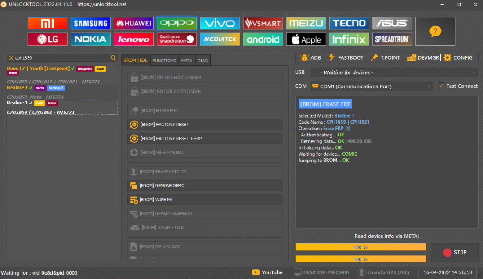Screen dimensions: 483x279
Task: Select the Qualcomm Snapdragon logo
Action: [x=177, y=39]
